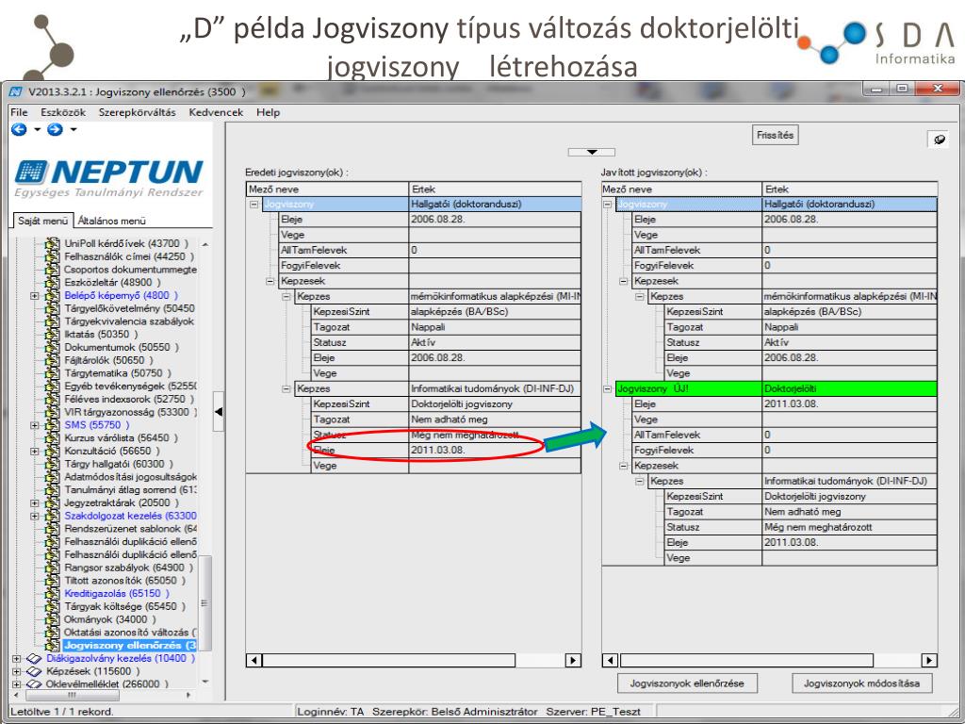Click the UniPoll kérdőívek menu icon
This screenshot has width=965, height=724.
[x=53, y=244]
